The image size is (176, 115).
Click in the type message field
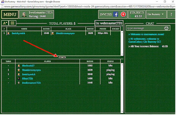tap(145, 28)
